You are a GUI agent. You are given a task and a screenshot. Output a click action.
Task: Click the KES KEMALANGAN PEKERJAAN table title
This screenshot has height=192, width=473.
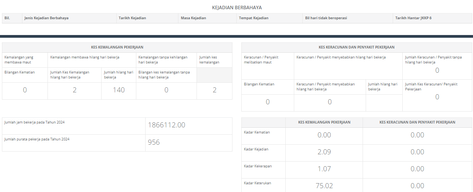pos(117,47)
